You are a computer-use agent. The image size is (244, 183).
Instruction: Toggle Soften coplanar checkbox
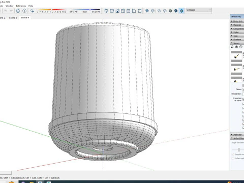[233, 158]
